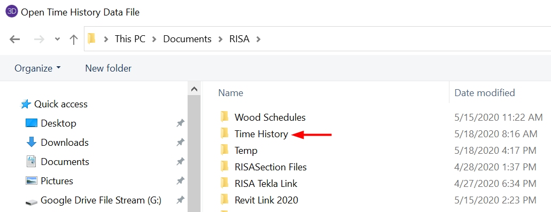The height and width of the screenshot is (212, 551).
Task: Click the Wood Schedules folder icon
Action: tap(224, 116)
